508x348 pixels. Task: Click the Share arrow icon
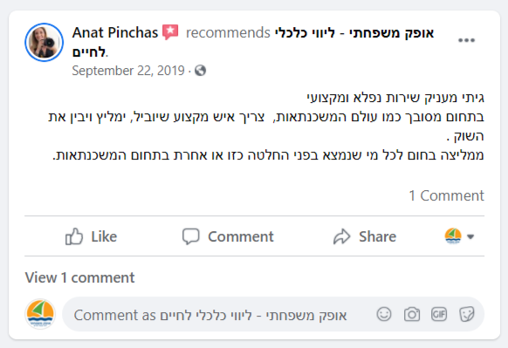click(x=342, y=236)
